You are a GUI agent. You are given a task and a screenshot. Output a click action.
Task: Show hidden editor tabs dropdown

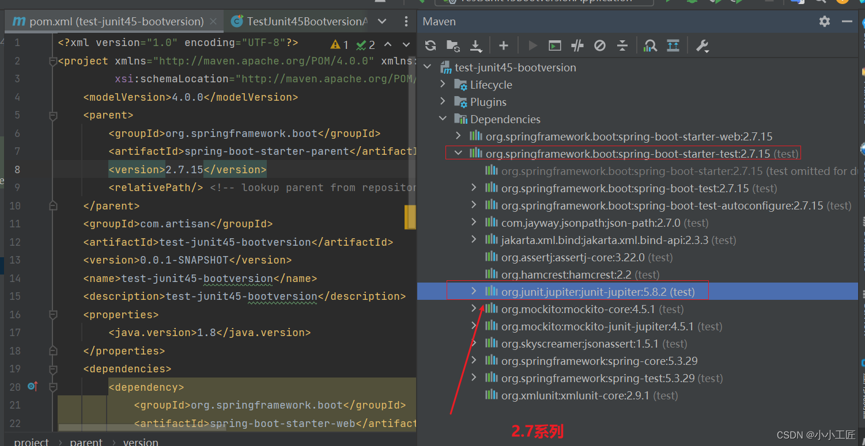(x=381, y=21)
